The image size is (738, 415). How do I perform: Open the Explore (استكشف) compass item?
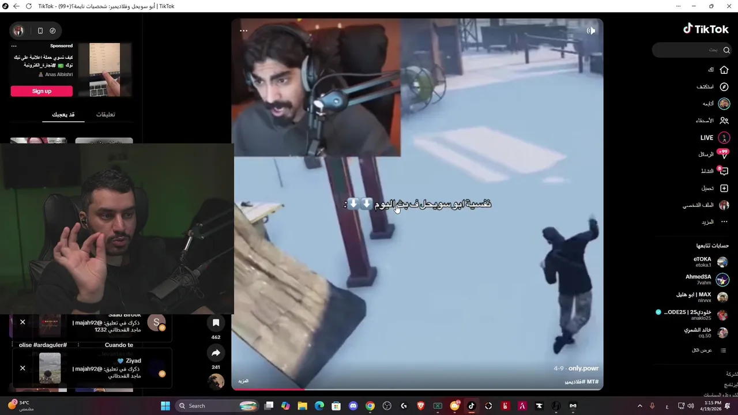tap(713, 86)
